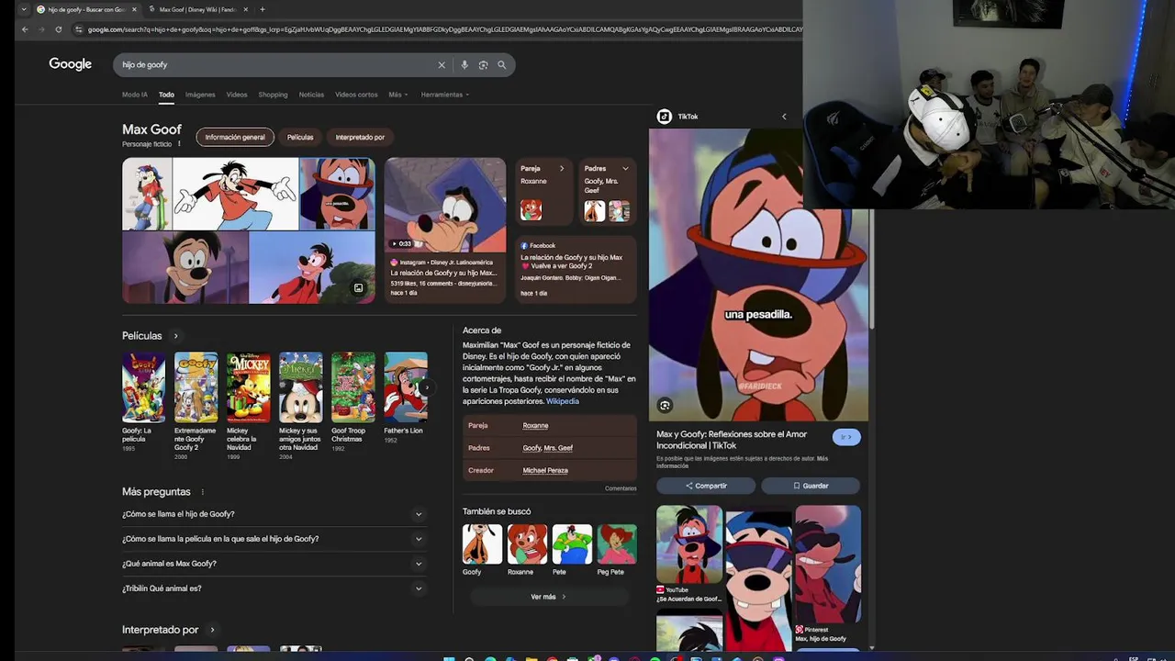Expand question about la película del hijo
The width and height of the screenshot is (1175, 661).
pyautogui.click(x=274, y=539)
